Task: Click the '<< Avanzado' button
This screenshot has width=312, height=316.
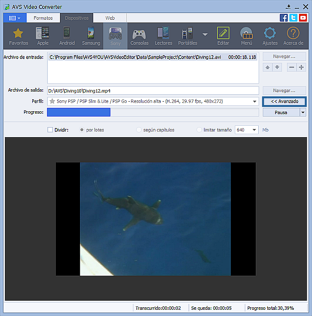Action: click(x=284, y=102)
